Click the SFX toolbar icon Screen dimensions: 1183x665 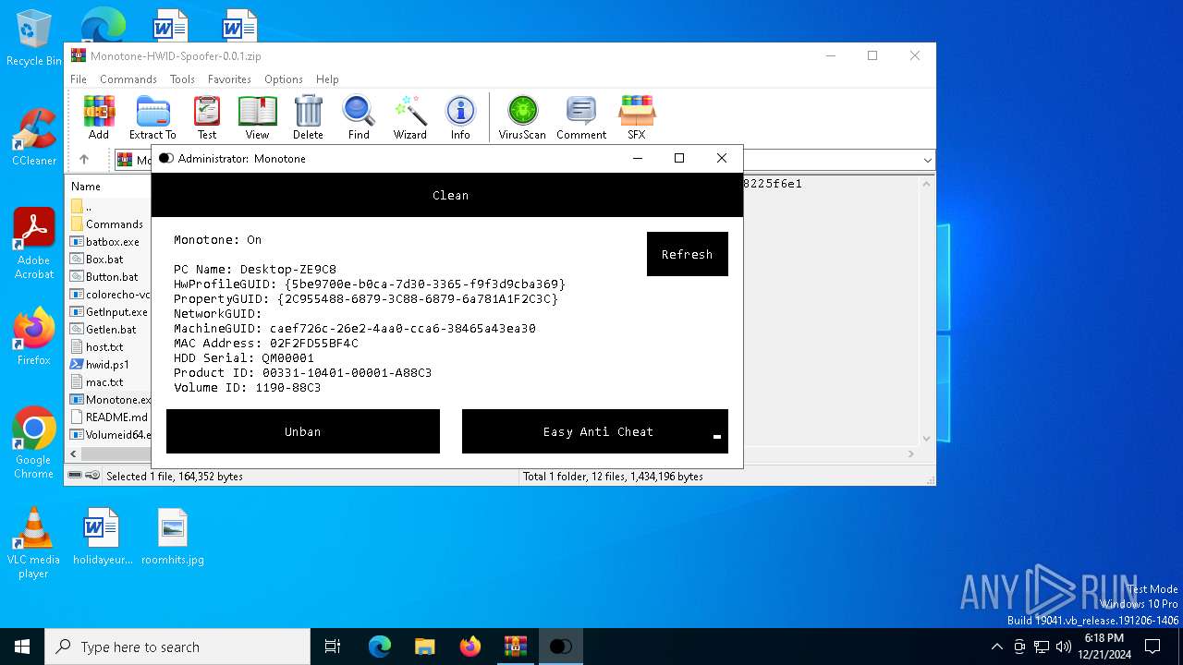click(x=637, y=117)
